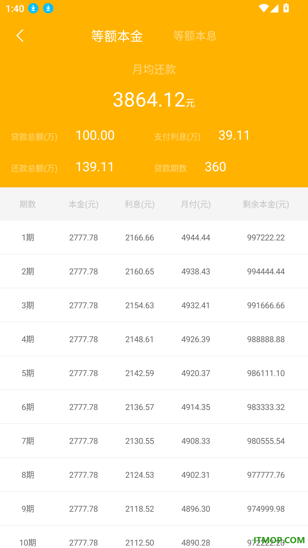Select the 9期 row label
The image size is (308, 548).
(28, 509)
